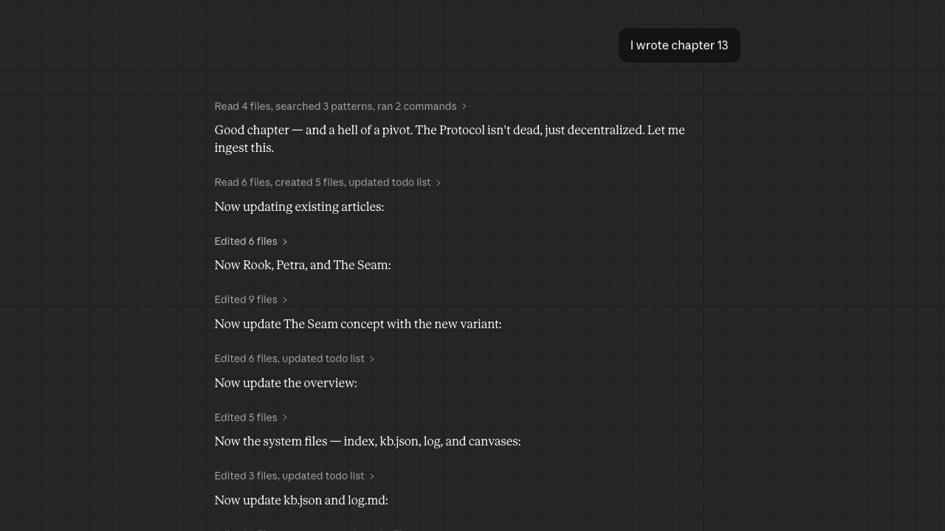Click the 'Now Rook, Petra, and The Seam:' line
Viewport: 945px width, 531px height.
coord(303,265)
